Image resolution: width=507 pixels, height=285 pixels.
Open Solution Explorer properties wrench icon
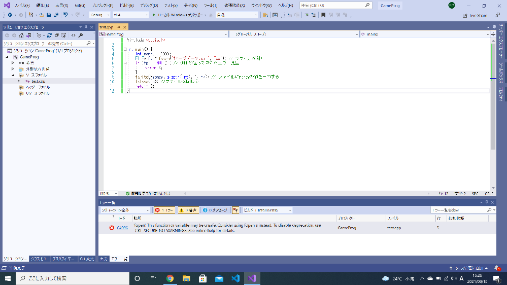click(80, 35)
